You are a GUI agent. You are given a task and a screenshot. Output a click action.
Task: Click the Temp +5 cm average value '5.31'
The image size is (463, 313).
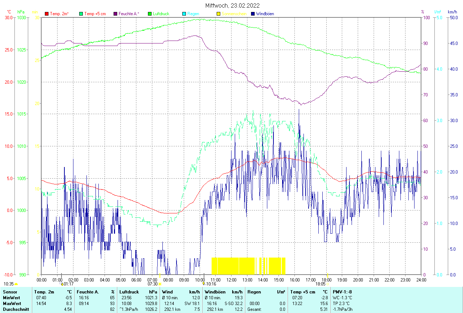pyautogui.click(x=324, y=309)
